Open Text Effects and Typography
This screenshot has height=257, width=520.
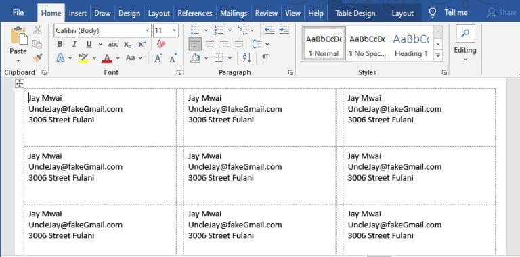tap(60, 58)
